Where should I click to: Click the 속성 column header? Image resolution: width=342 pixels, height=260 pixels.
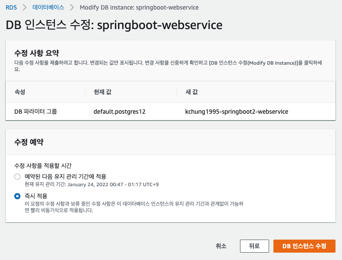(20, 92)
